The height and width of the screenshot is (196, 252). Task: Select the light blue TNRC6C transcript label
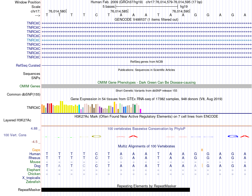tap(33, 40)
